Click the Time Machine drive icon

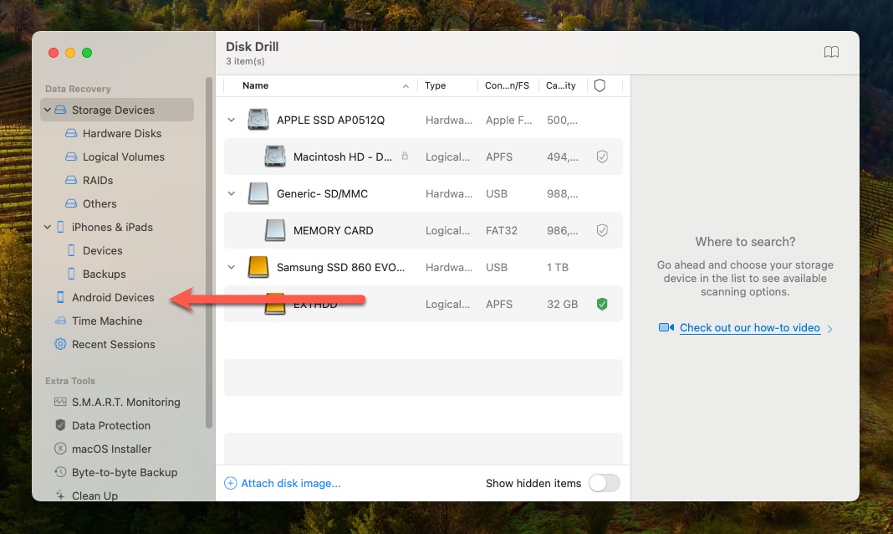click(x=60, y=321)
